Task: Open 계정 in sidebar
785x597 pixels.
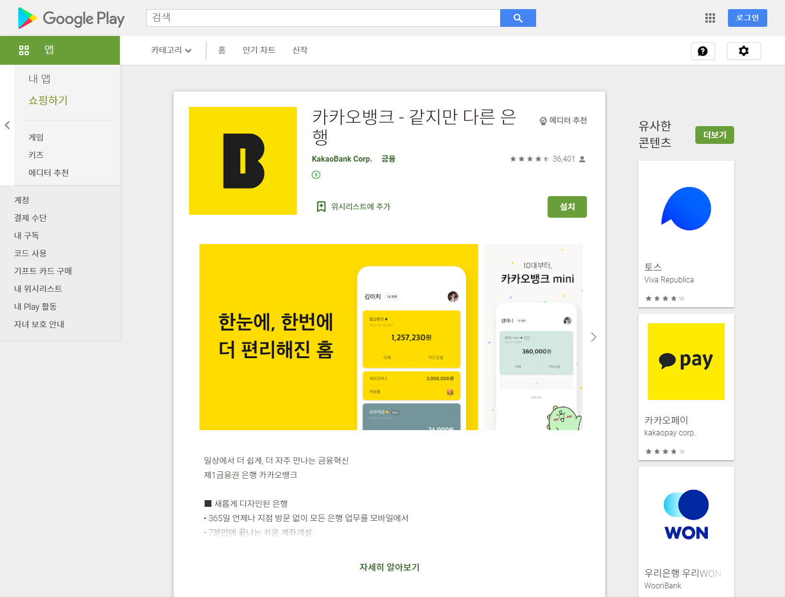Action: [22, 200]
